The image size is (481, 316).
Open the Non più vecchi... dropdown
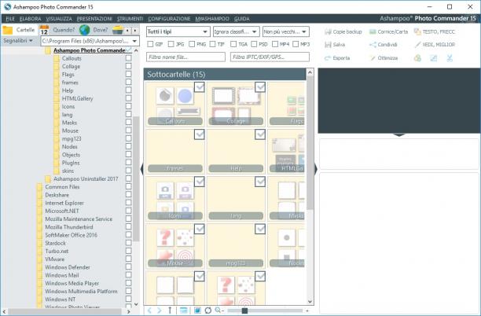[x=286, y=31]
